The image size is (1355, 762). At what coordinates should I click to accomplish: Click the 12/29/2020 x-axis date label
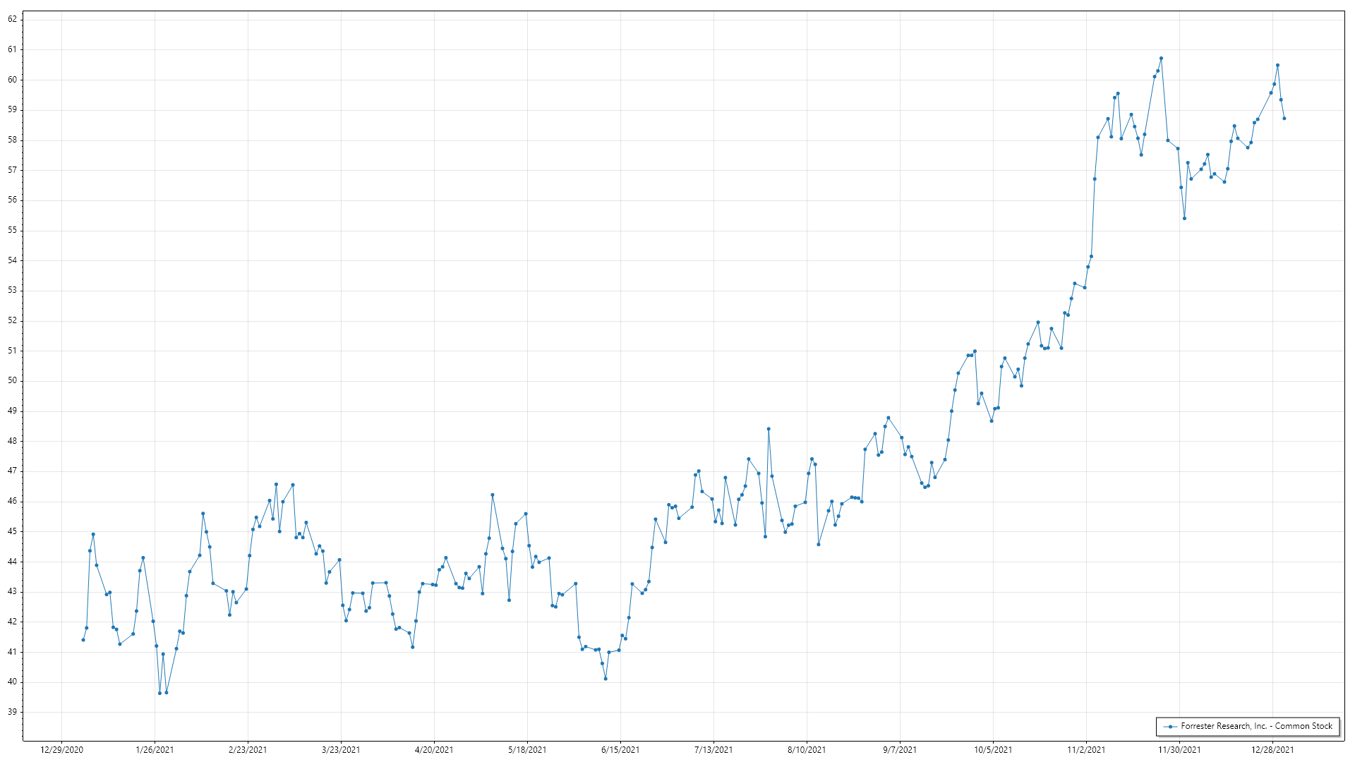(x=61, y=750)
